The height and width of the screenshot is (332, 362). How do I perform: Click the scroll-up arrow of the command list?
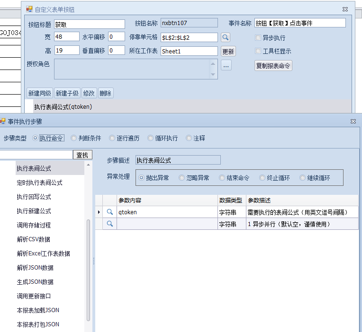tap(88, 165)
